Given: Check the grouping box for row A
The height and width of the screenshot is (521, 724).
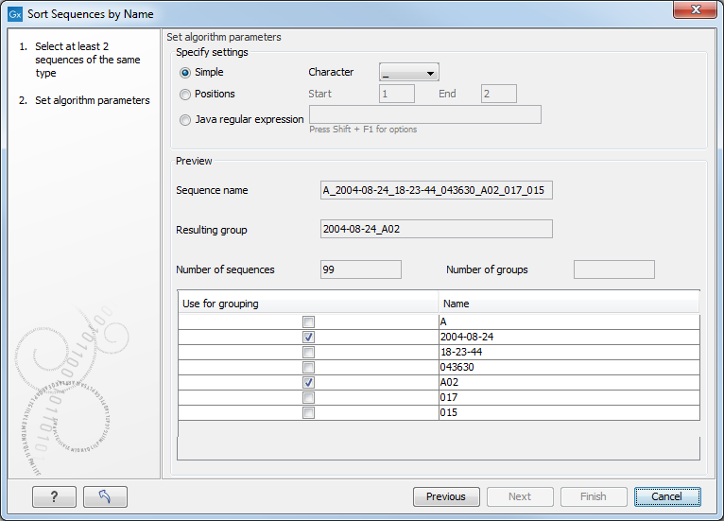Looking at the screenshot, I should pyautogui.click(x=308, y=322).
